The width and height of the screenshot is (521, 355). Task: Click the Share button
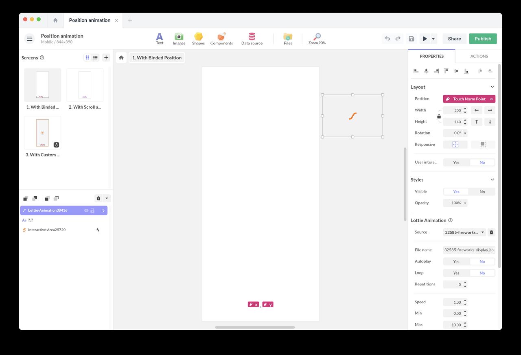pyautogui.click(x=454, y=38)
